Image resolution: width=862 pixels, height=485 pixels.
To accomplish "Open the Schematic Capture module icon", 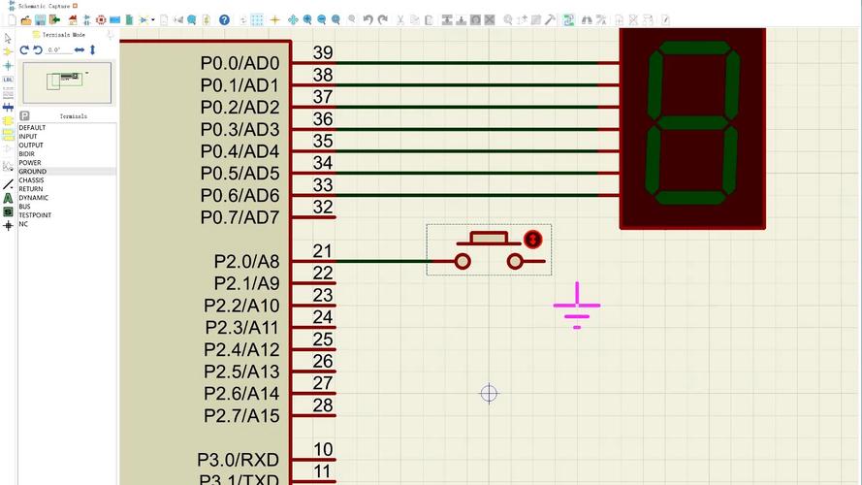I will [86, 20].
